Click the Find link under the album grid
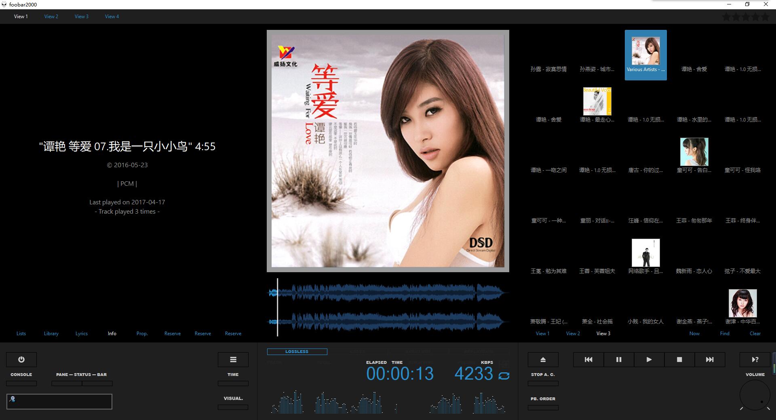 click(x=725, y=334)
